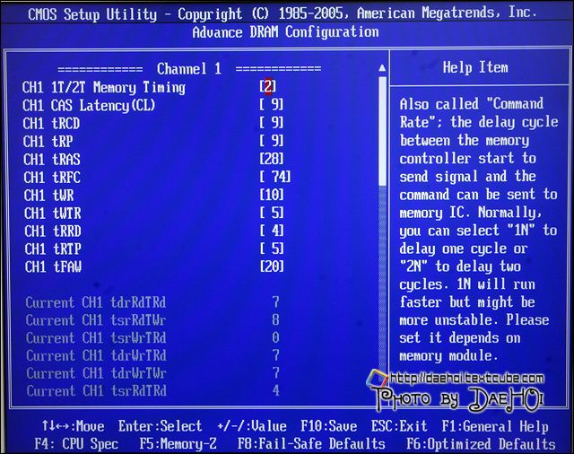Select the CH1 tRTP value field

click(x=271, y=249)
